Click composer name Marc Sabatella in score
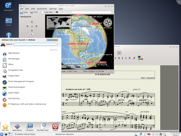Viewport: 181px width, 136px height. [x=148, y=78]
